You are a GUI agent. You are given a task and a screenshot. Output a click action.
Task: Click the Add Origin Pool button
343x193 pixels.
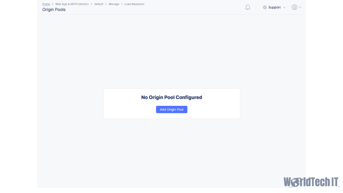pyautogui.click(x=171, y=110)
